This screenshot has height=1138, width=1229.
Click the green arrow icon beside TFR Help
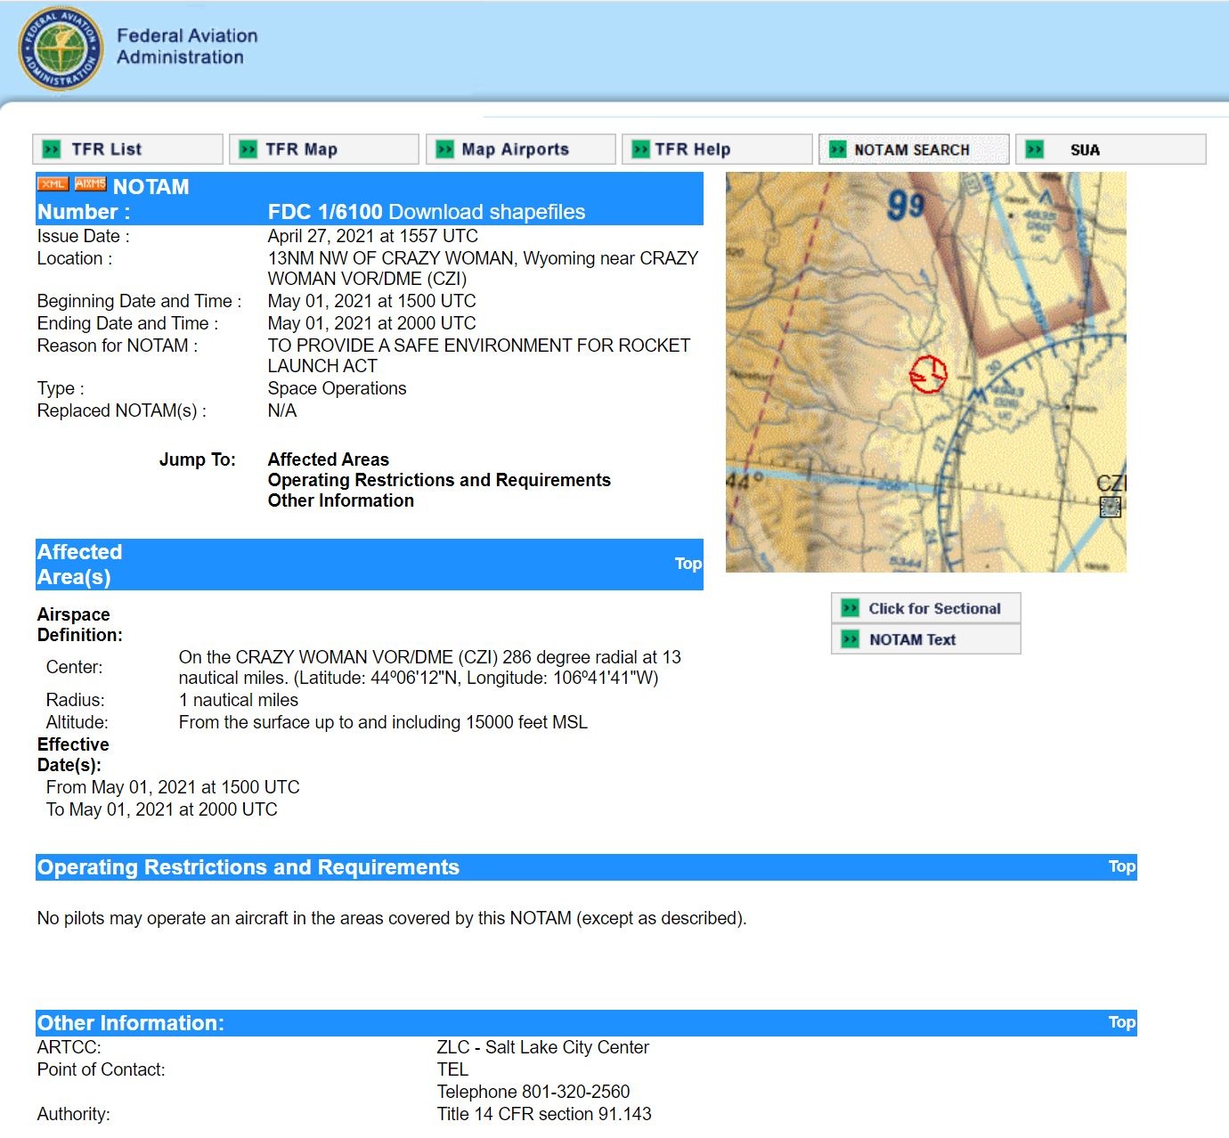(x=641, y=150)
